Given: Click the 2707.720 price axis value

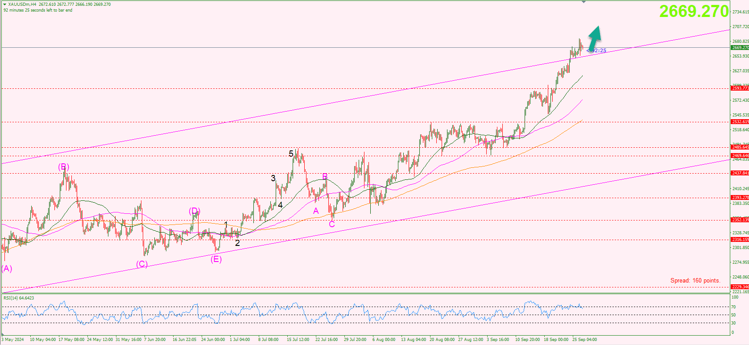Looking at the screenshot, I should 741,27.
